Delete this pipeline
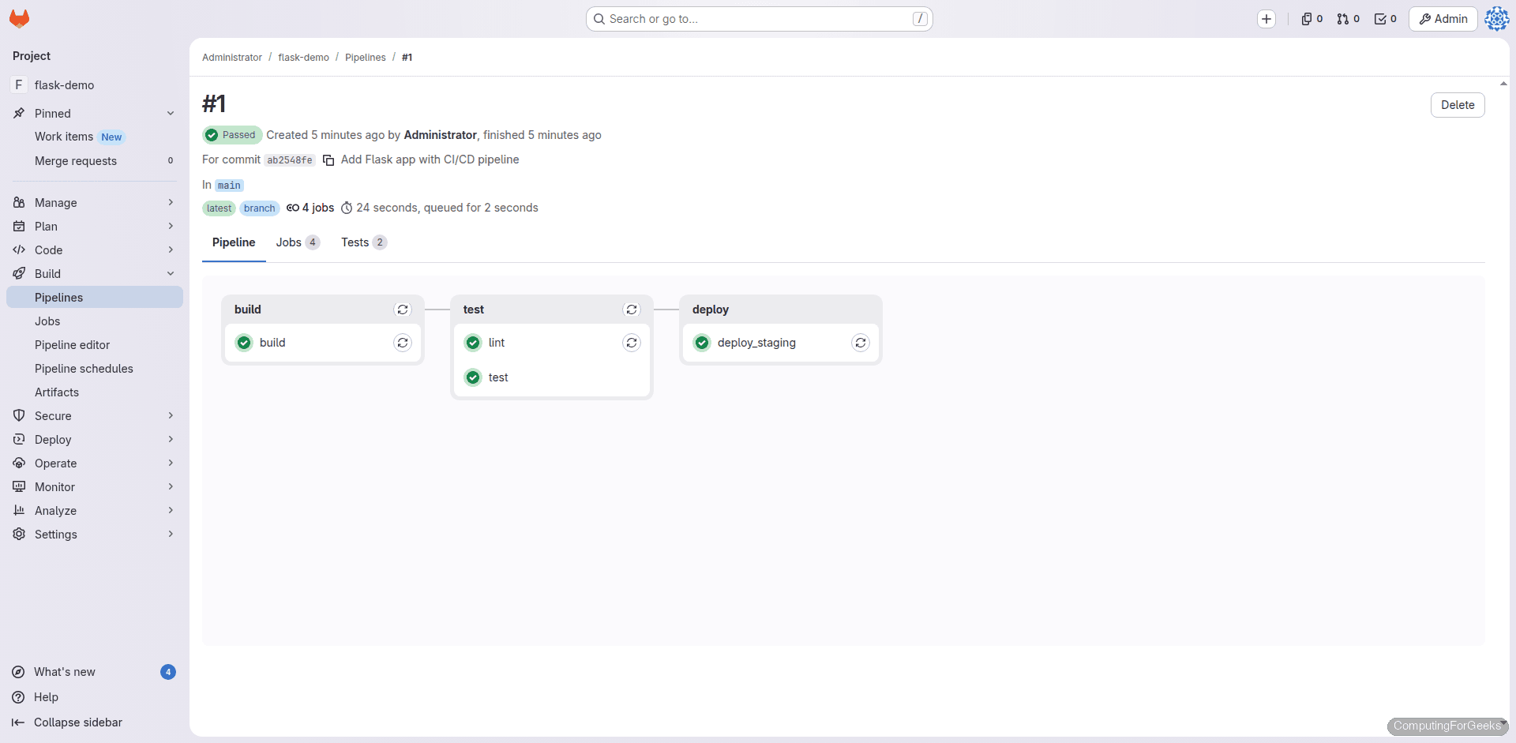 tap(1458, 104)
